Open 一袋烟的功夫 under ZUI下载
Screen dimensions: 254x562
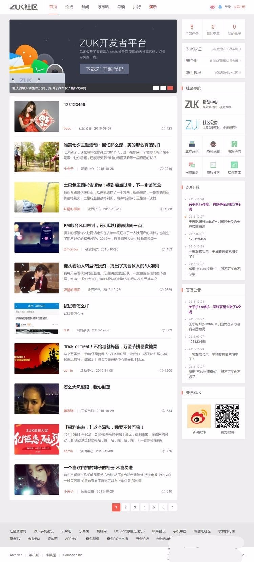[x=213, y=254]
